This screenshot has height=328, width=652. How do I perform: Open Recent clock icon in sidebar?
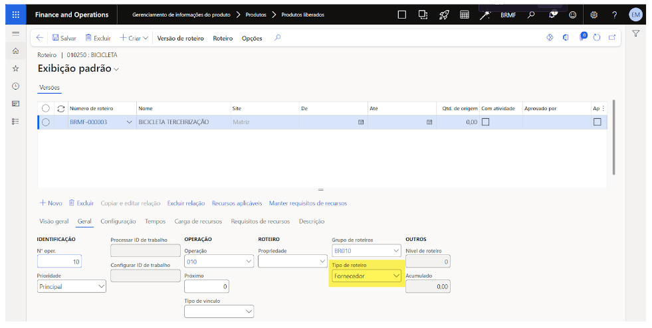[16, 86]
